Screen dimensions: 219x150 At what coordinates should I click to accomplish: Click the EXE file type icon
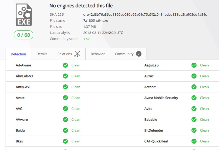point(24,14)
